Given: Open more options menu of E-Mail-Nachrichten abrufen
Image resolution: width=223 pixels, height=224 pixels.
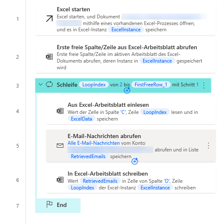Looking at the screenshot, I should 208,146.
